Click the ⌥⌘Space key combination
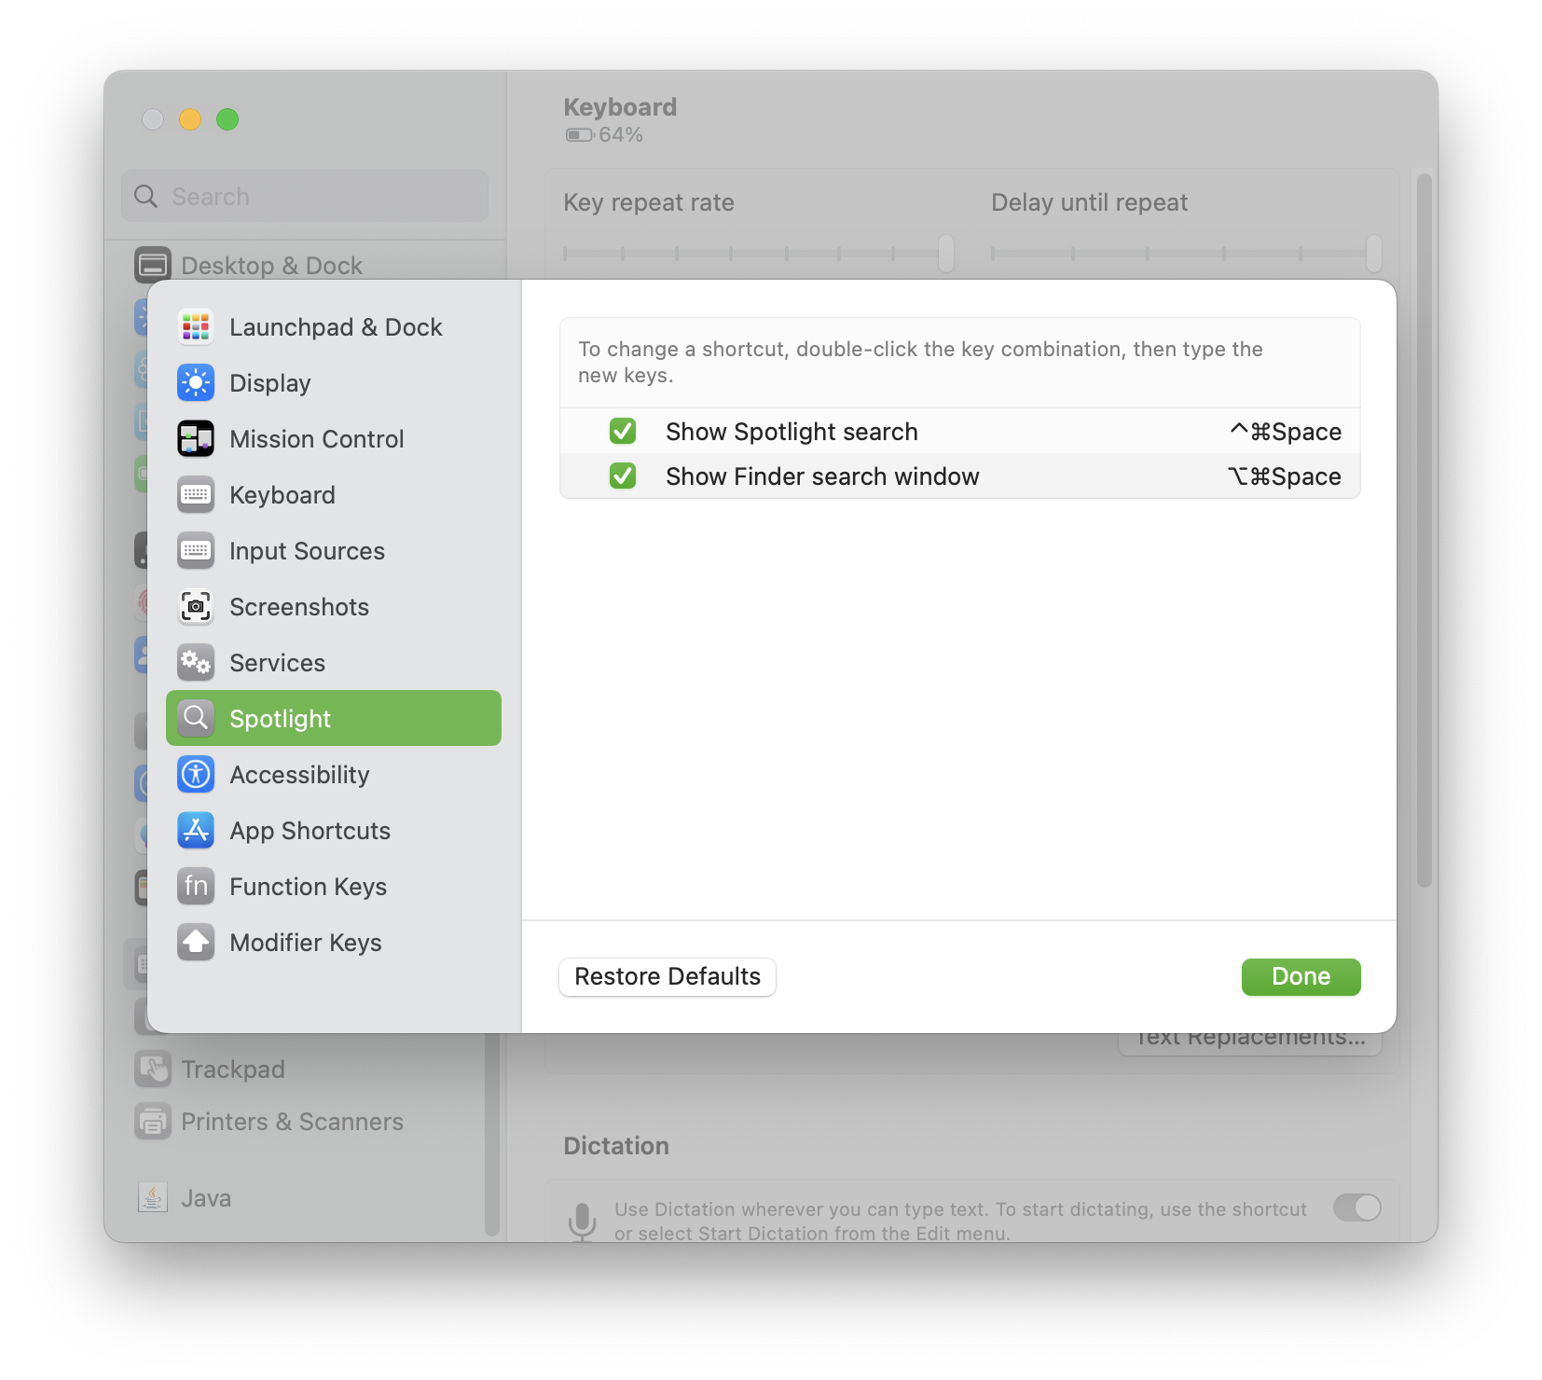 1285,476
